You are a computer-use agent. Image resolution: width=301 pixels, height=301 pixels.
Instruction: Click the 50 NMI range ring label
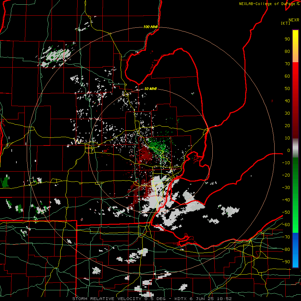click(x=150, y=89)
